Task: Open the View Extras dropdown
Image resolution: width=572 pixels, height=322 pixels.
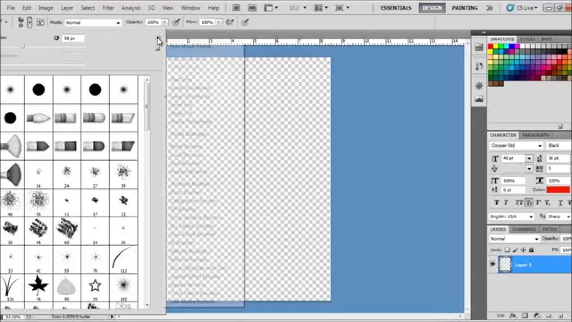Action: pos(271,8)
